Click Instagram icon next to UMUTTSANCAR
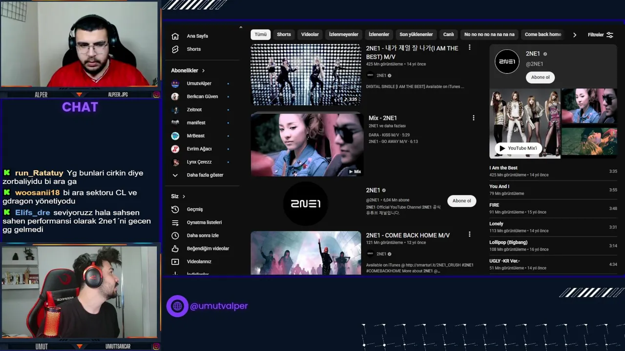This screenshot has height=351, width=625. tap(156, 346)
